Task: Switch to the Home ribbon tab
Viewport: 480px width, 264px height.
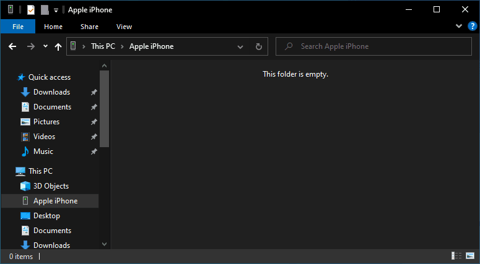Action: [x=53, y=27]
